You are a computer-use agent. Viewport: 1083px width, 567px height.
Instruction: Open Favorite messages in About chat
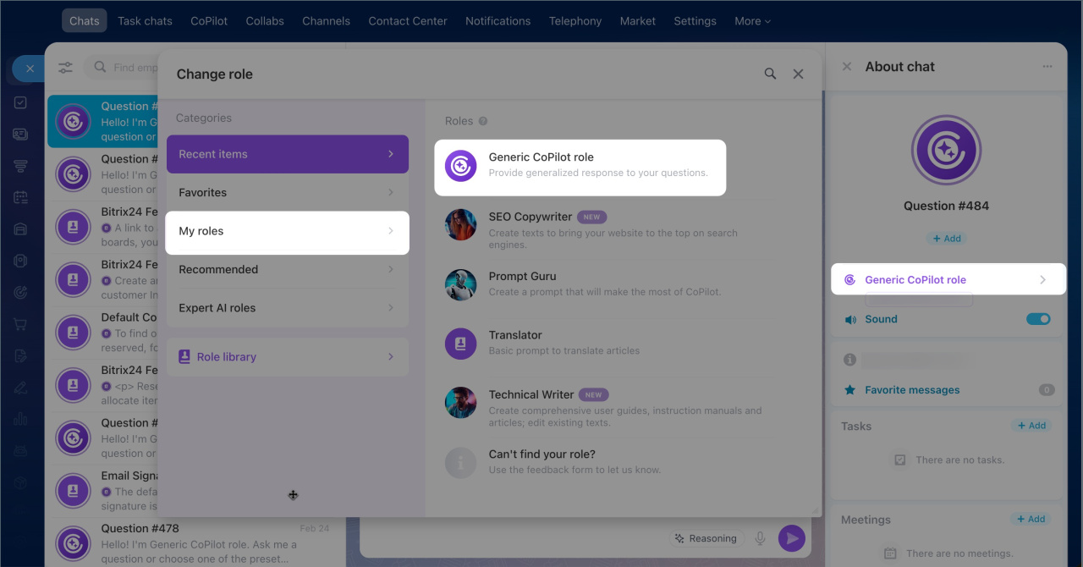pos(911,390)
